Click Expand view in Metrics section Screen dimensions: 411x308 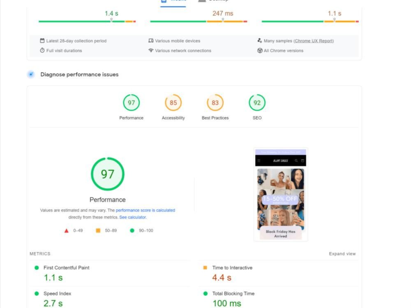(342, 254)
